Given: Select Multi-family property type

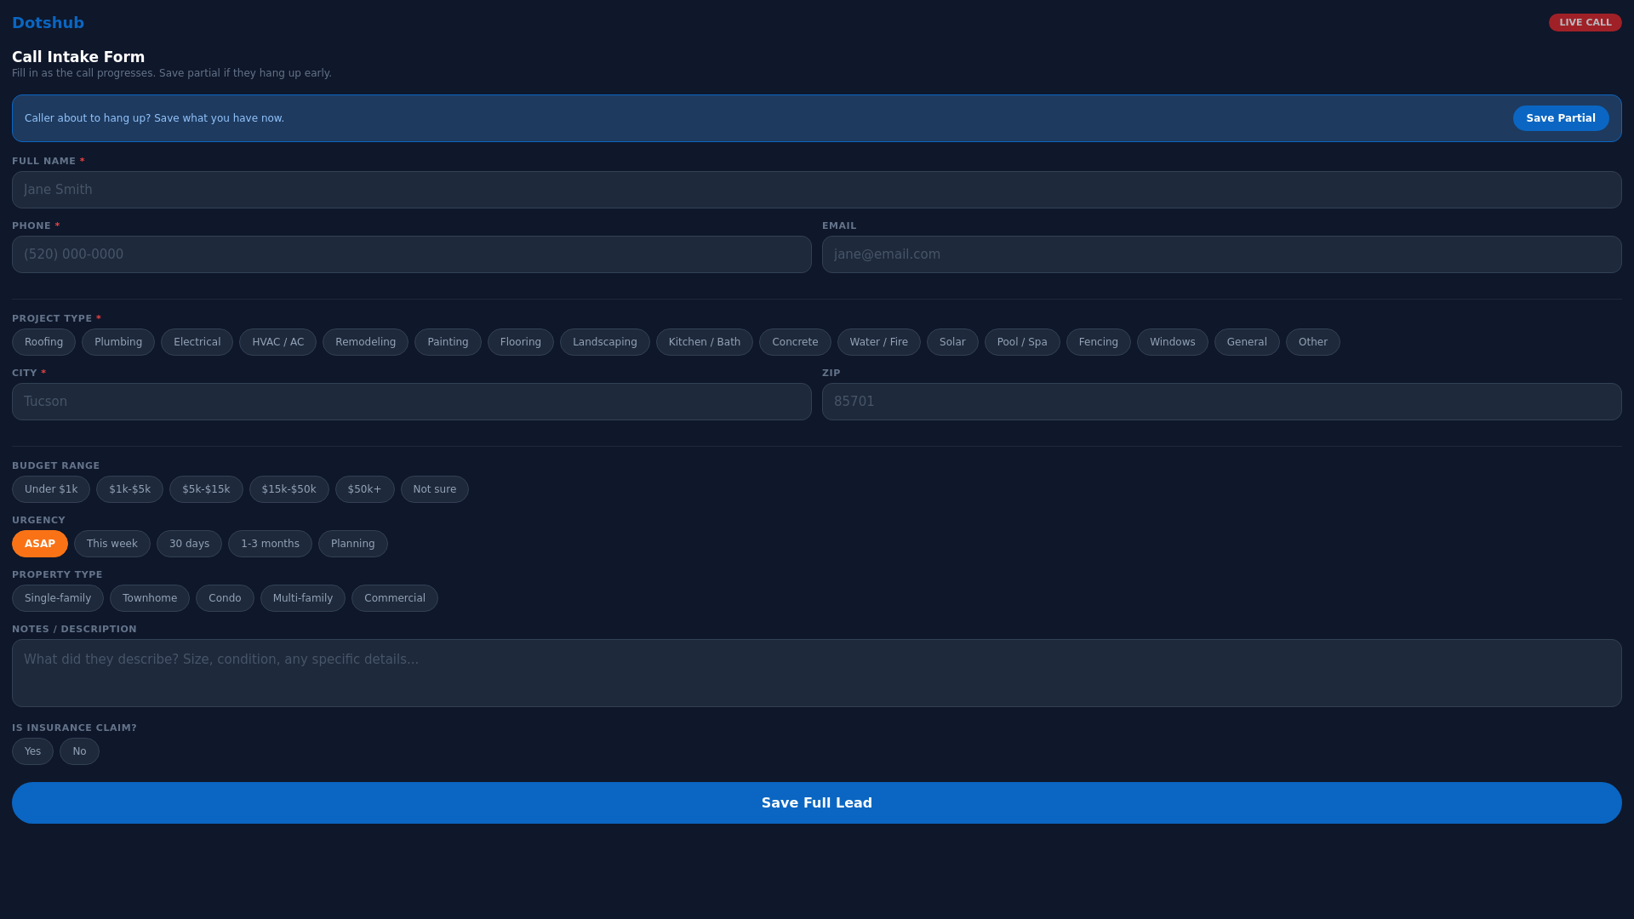Looking at the screenshot, I should pos(303,598).
